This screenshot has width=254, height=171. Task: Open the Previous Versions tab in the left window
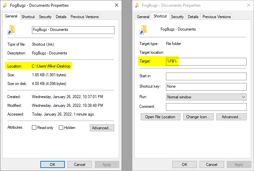tap(84, 17)
